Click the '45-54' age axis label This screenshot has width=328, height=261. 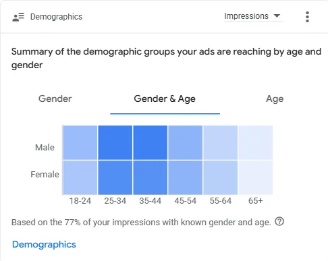click(186, 201)
